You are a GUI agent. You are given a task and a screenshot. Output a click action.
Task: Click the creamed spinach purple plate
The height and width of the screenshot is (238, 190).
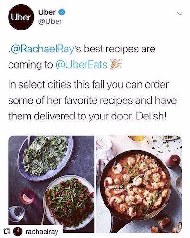pos(45,158)
